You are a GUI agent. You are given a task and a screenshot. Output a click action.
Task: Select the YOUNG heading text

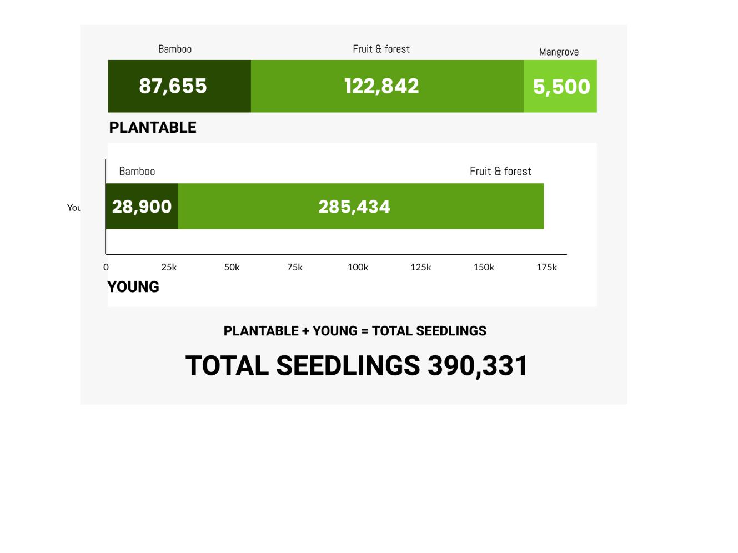133,287
